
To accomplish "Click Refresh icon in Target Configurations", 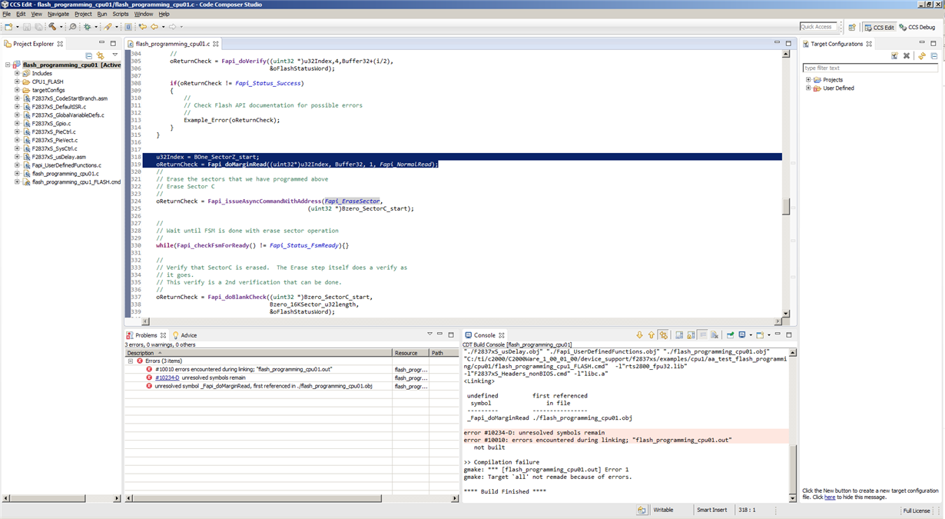I will point(922,55).
